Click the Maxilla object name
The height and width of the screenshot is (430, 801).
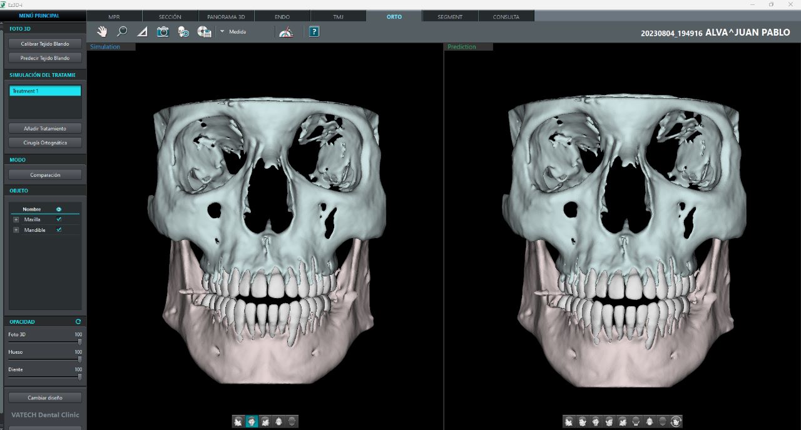click(x=33, y=219)
